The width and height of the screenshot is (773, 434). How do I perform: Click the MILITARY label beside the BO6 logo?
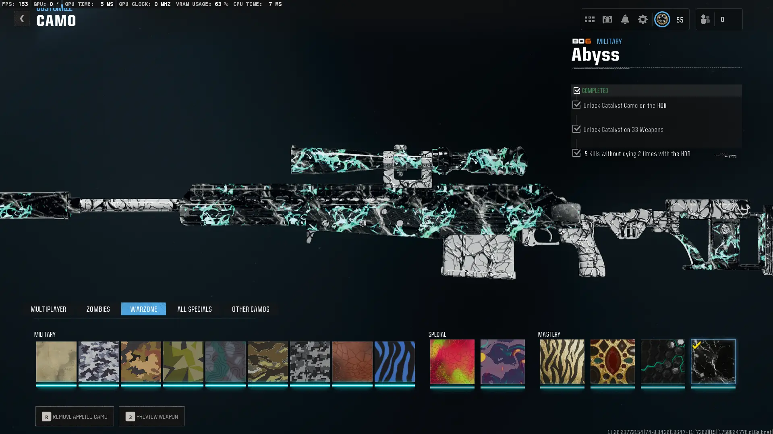click(x=609, y=41)
